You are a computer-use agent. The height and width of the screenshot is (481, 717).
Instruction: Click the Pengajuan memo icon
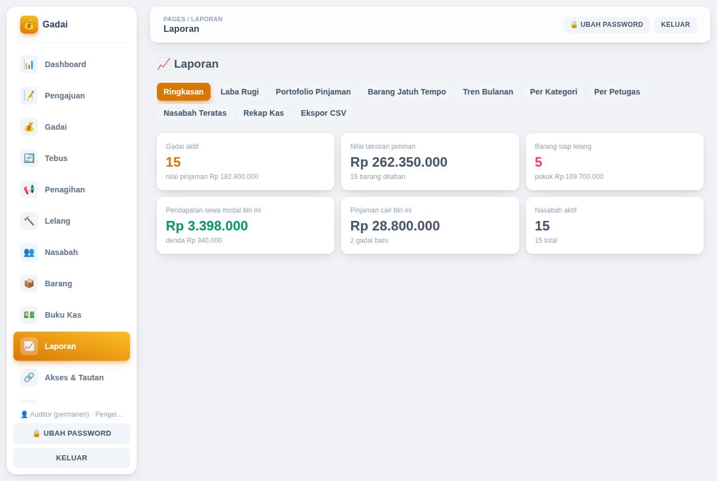tap(29, 96)
